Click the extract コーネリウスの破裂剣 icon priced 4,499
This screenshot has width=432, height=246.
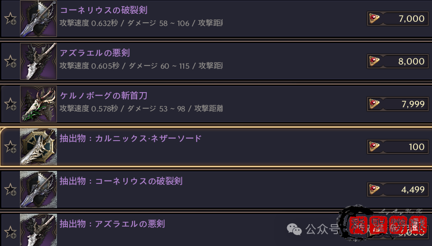38,189
